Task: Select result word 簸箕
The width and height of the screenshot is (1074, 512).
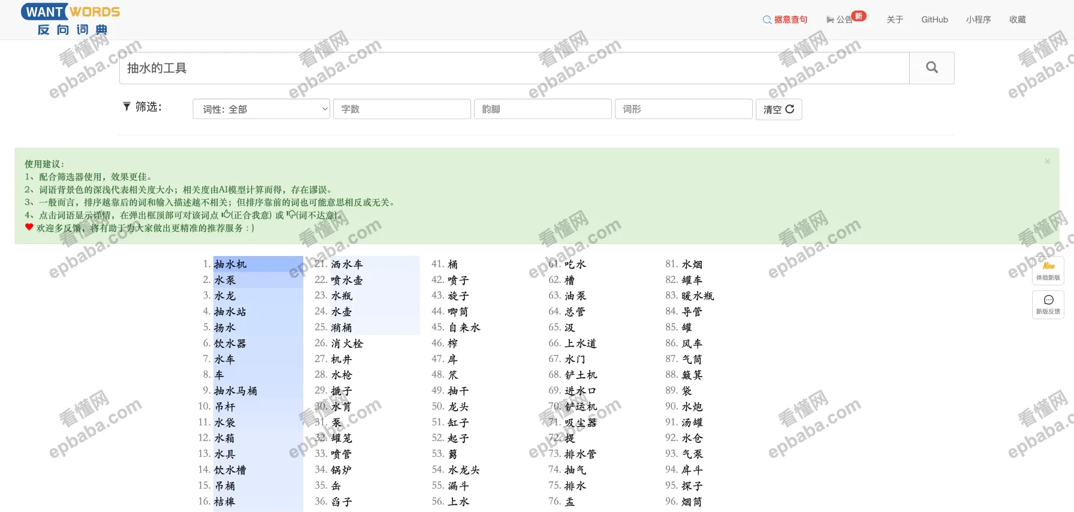Action: (x=693, y=375)
